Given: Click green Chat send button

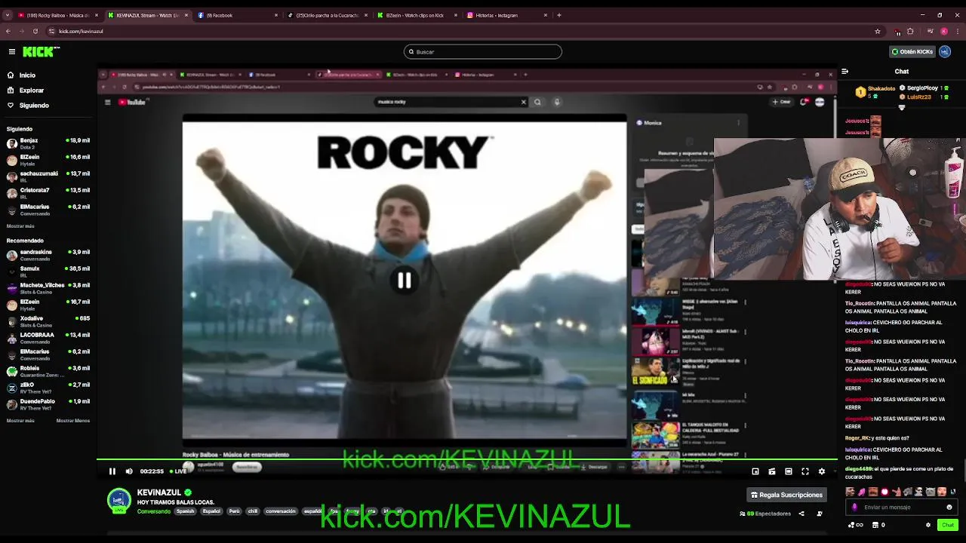Looking at the screenshot, I should click(x=948, y=525).
